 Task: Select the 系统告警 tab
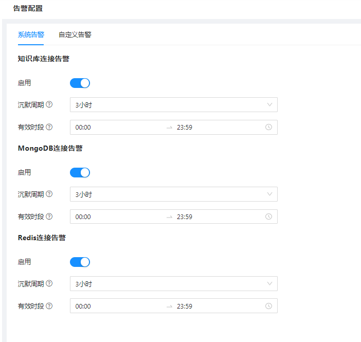pyautogui.click(x=31, y=35)
